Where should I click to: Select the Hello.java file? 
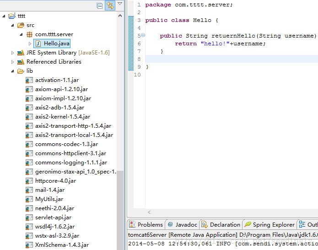coord(52,43)
